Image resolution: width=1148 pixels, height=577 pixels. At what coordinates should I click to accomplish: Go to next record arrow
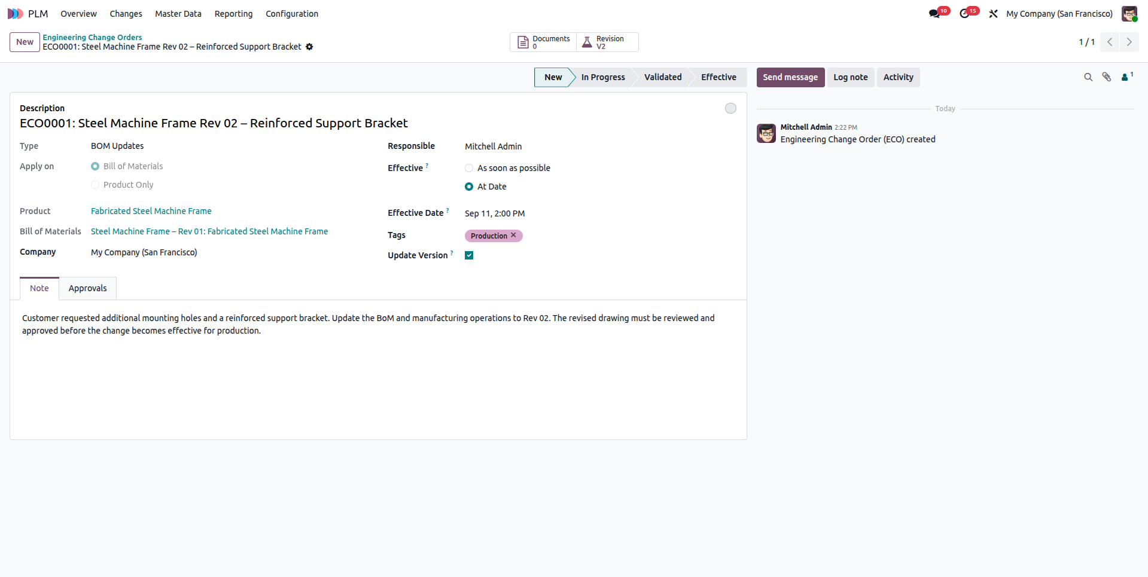[x=1129, y=42]
